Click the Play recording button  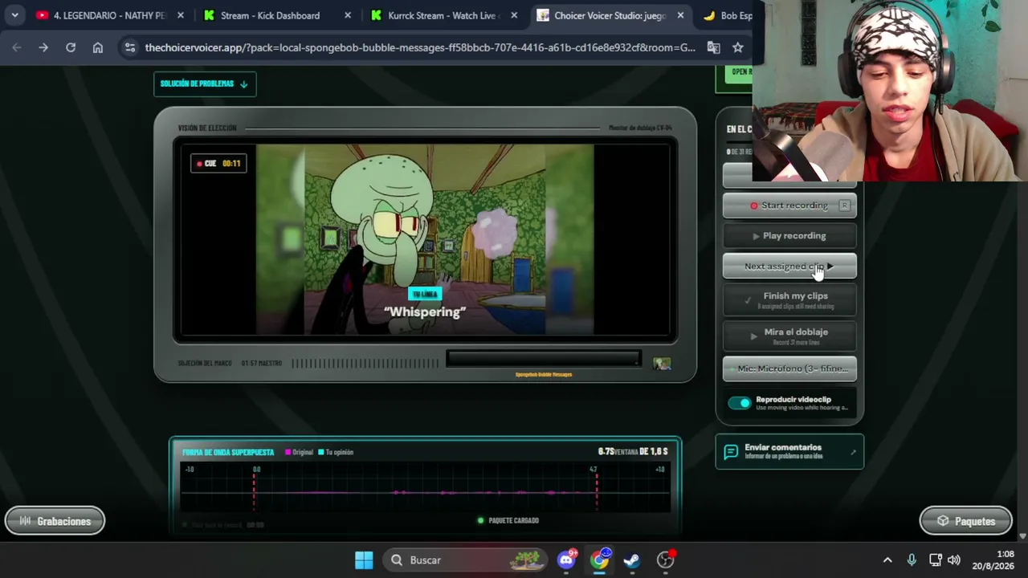(789, 236)
